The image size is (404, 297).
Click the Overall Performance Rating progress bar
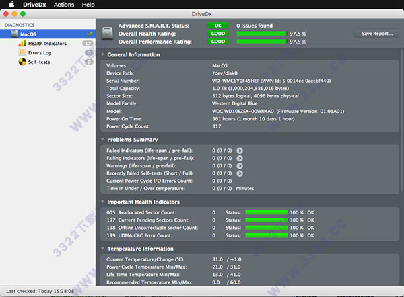pos(261,42)
